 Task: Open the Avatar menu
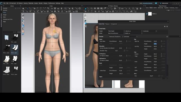[x=36, y=3]
